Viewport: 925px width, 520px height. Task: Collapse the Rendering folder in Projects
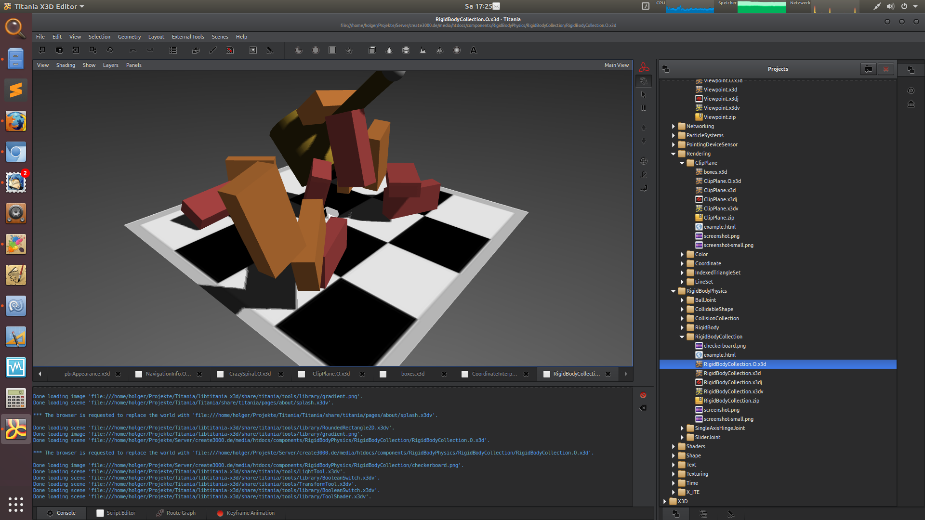click(x=673, y=154)
